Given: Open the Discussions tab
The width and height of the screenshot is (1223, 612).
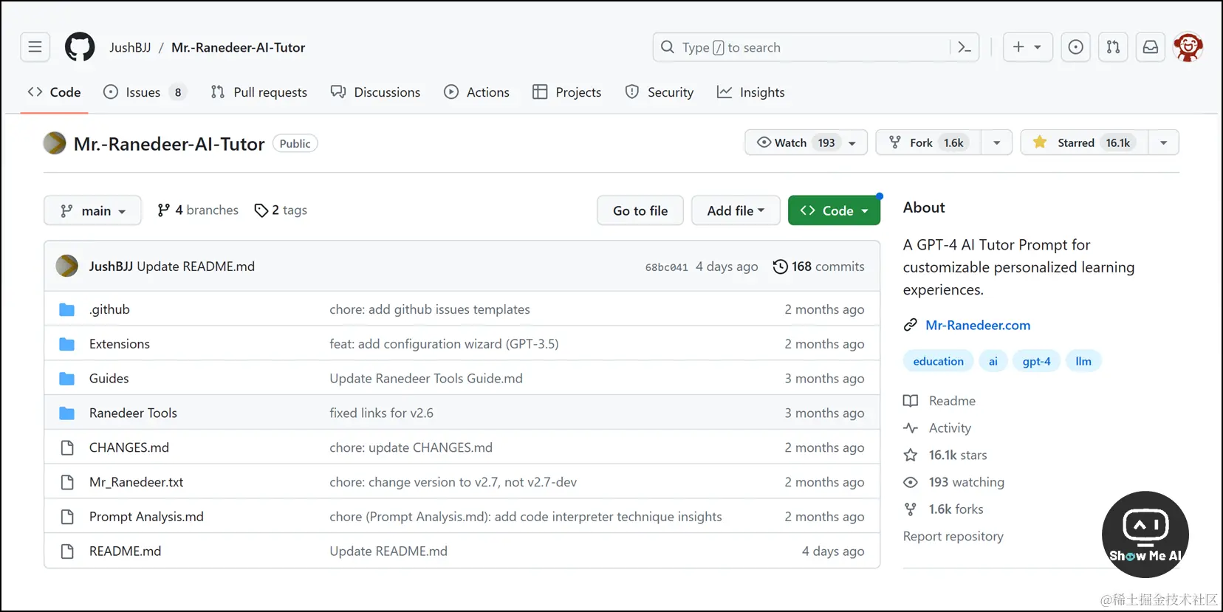Looking at the screenshot, I should [375, 92].
